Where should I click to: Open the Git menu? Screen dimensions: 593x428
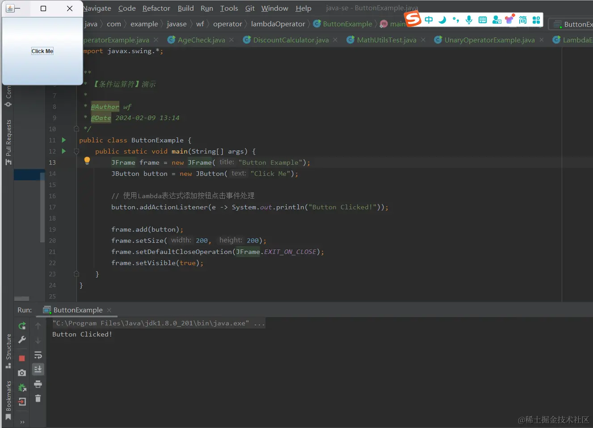pos(250,8)
